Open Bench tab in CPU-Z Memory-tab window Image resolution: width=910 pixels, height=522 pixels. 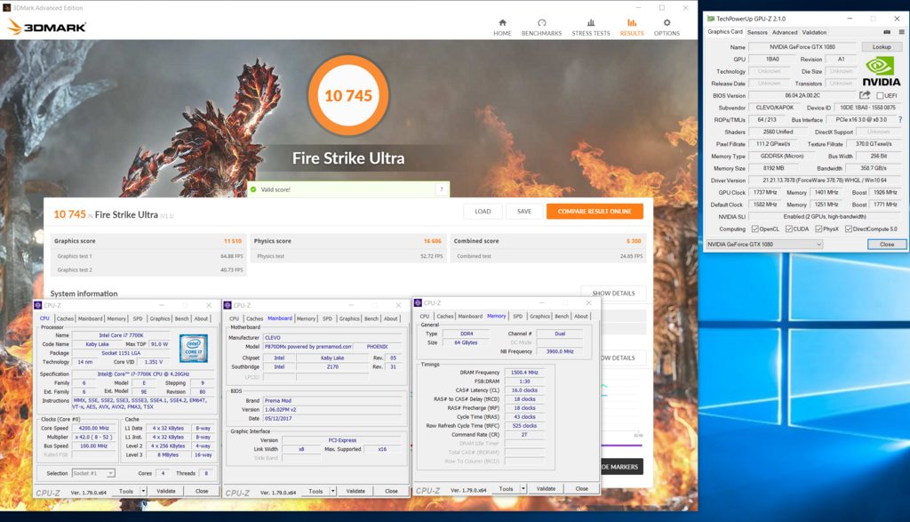[562, 317]
